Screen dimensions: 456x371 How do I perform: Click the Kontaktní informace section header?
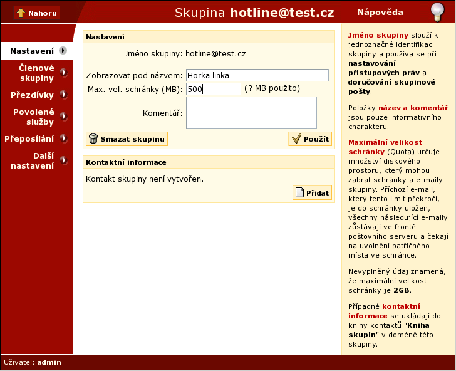pos(209,162)
